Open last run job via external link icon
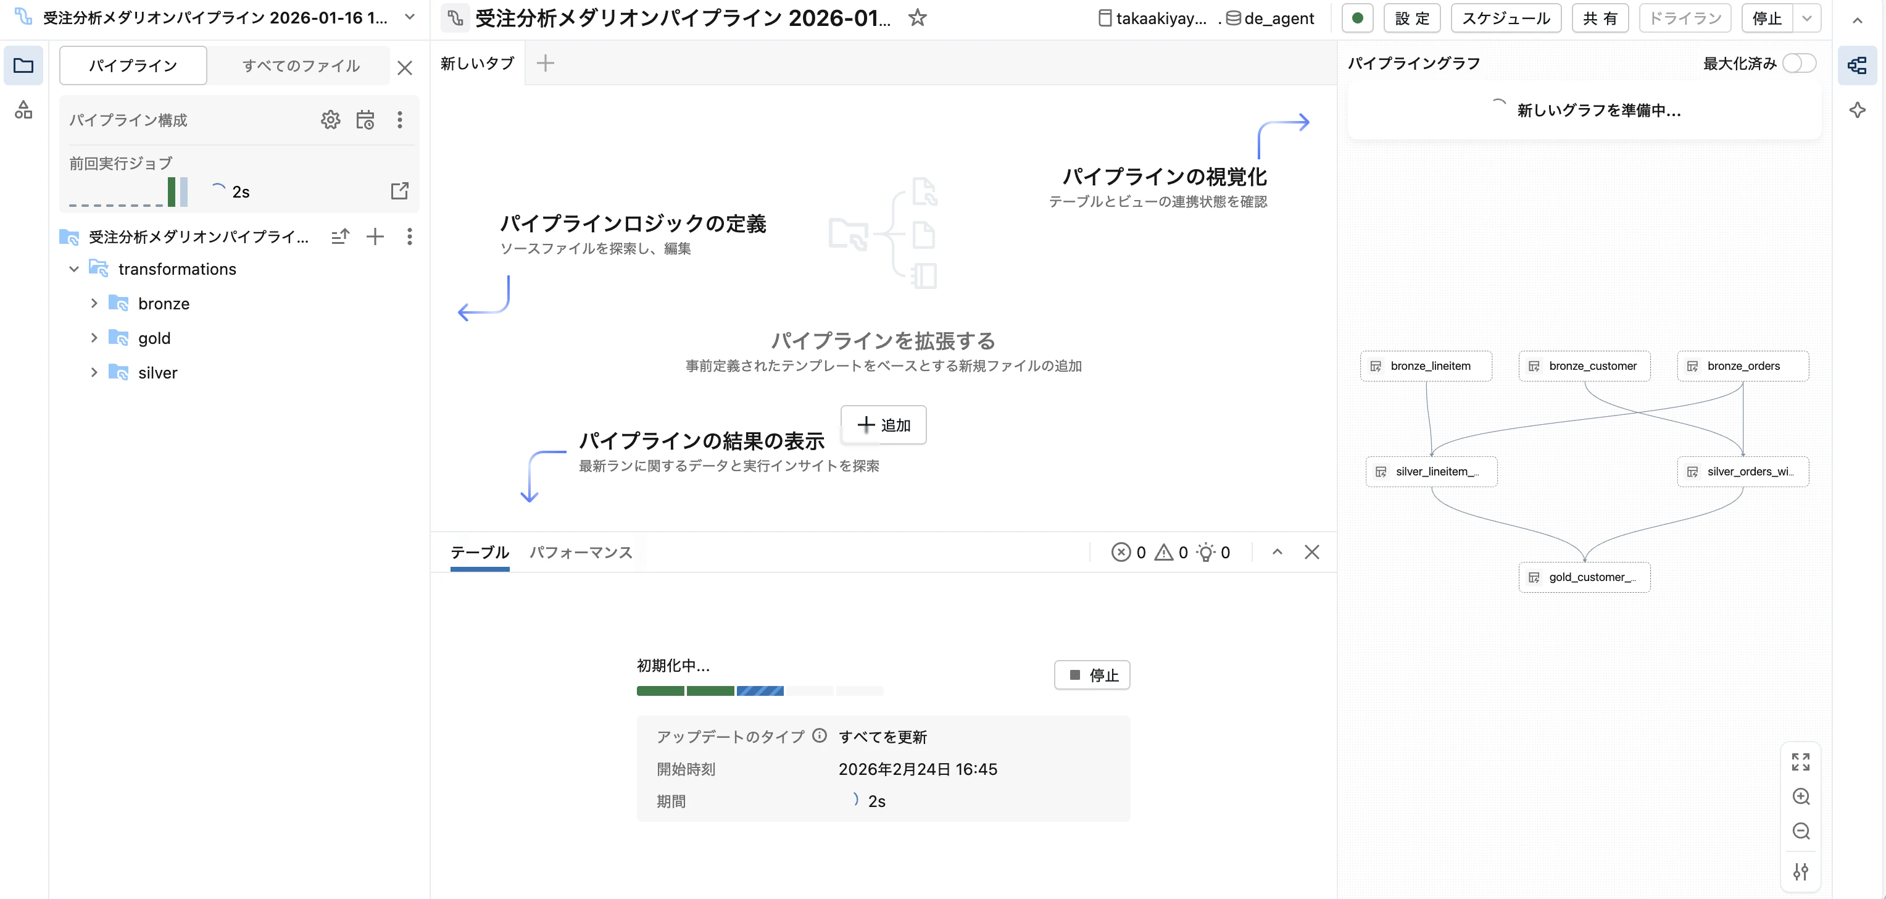This screenshot has height=899, width=1886. pos(400,191)
